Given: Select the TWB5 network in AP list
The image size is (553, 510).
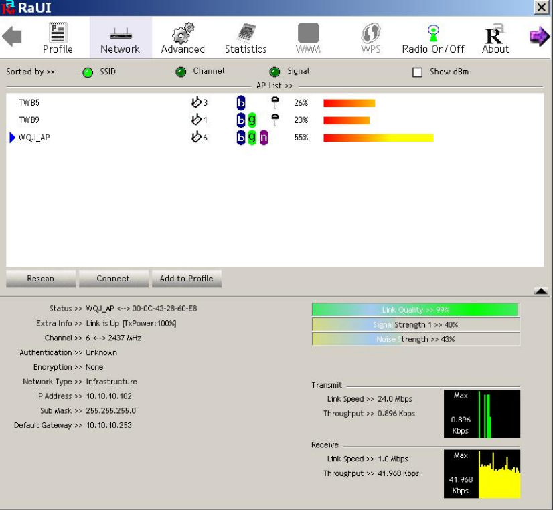Looking at the screenshot, I should pyautogui.click(x=29, y=103).
